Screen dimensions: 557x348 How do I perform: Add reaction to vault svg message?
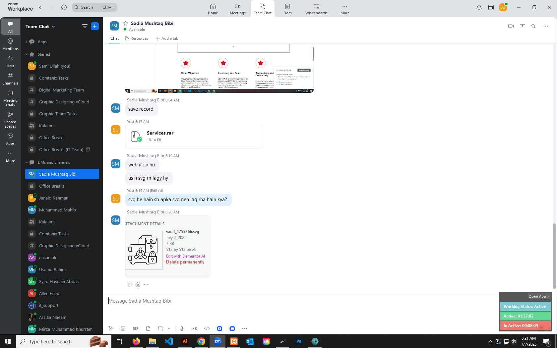[x=138, y=285]
